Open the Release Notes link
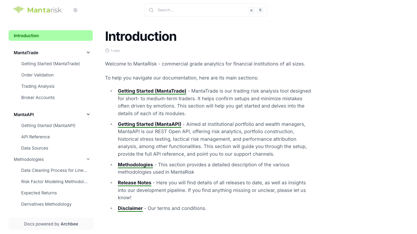The height and width of the screenshot is (234, 417). pos(134,183)
